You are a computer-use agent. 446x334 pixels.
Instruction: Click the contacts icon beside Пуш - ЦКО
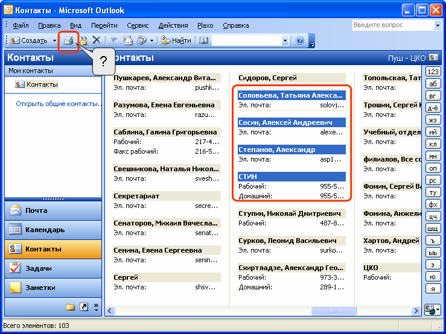click(434, 57)
